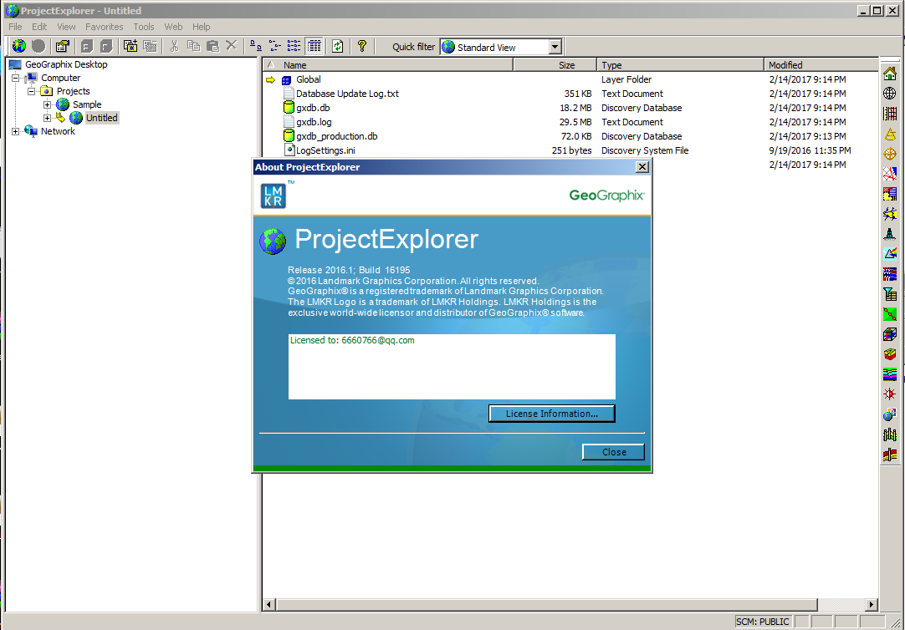Click the Refresh toolbar icon

point(338,46)
